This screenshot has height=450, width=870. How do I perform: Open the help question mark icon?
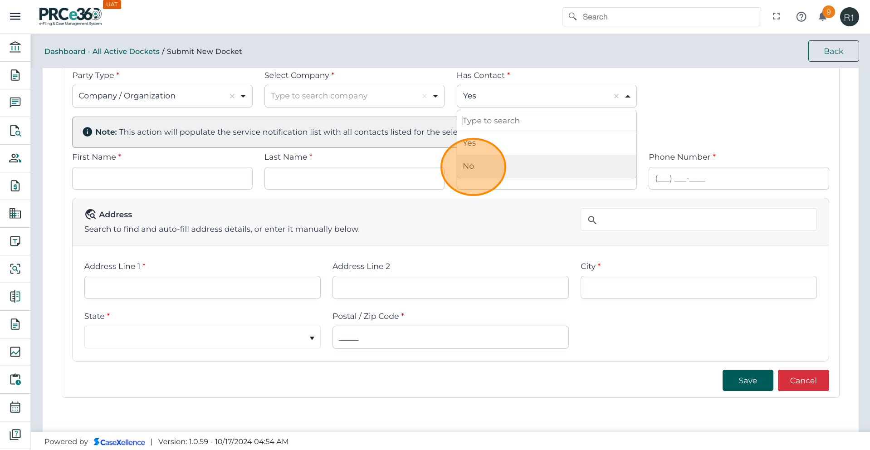[801, 17]
